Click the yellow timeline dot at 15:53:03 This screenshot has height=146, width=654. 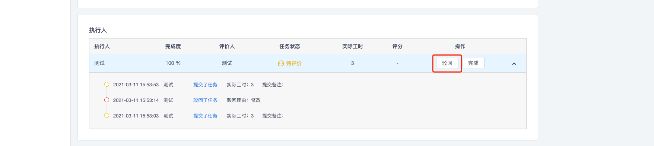tap(107, 116)
